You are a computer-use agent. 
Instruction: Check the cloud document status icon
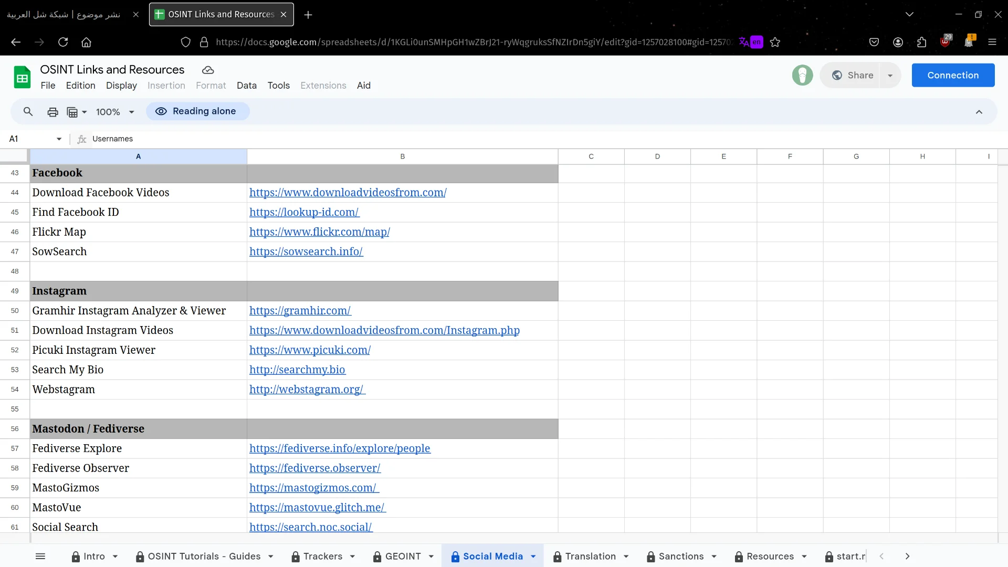click(208, 70)
